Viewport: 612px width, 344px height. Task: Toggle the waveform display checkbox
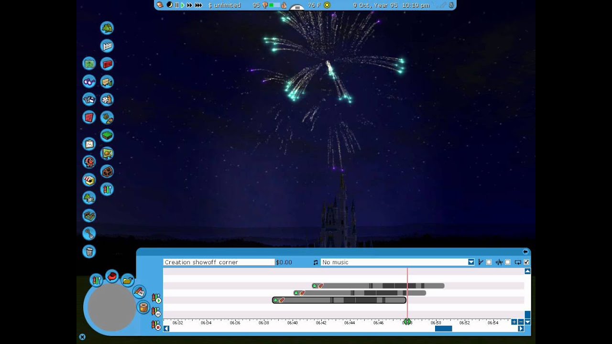(508, 262)
